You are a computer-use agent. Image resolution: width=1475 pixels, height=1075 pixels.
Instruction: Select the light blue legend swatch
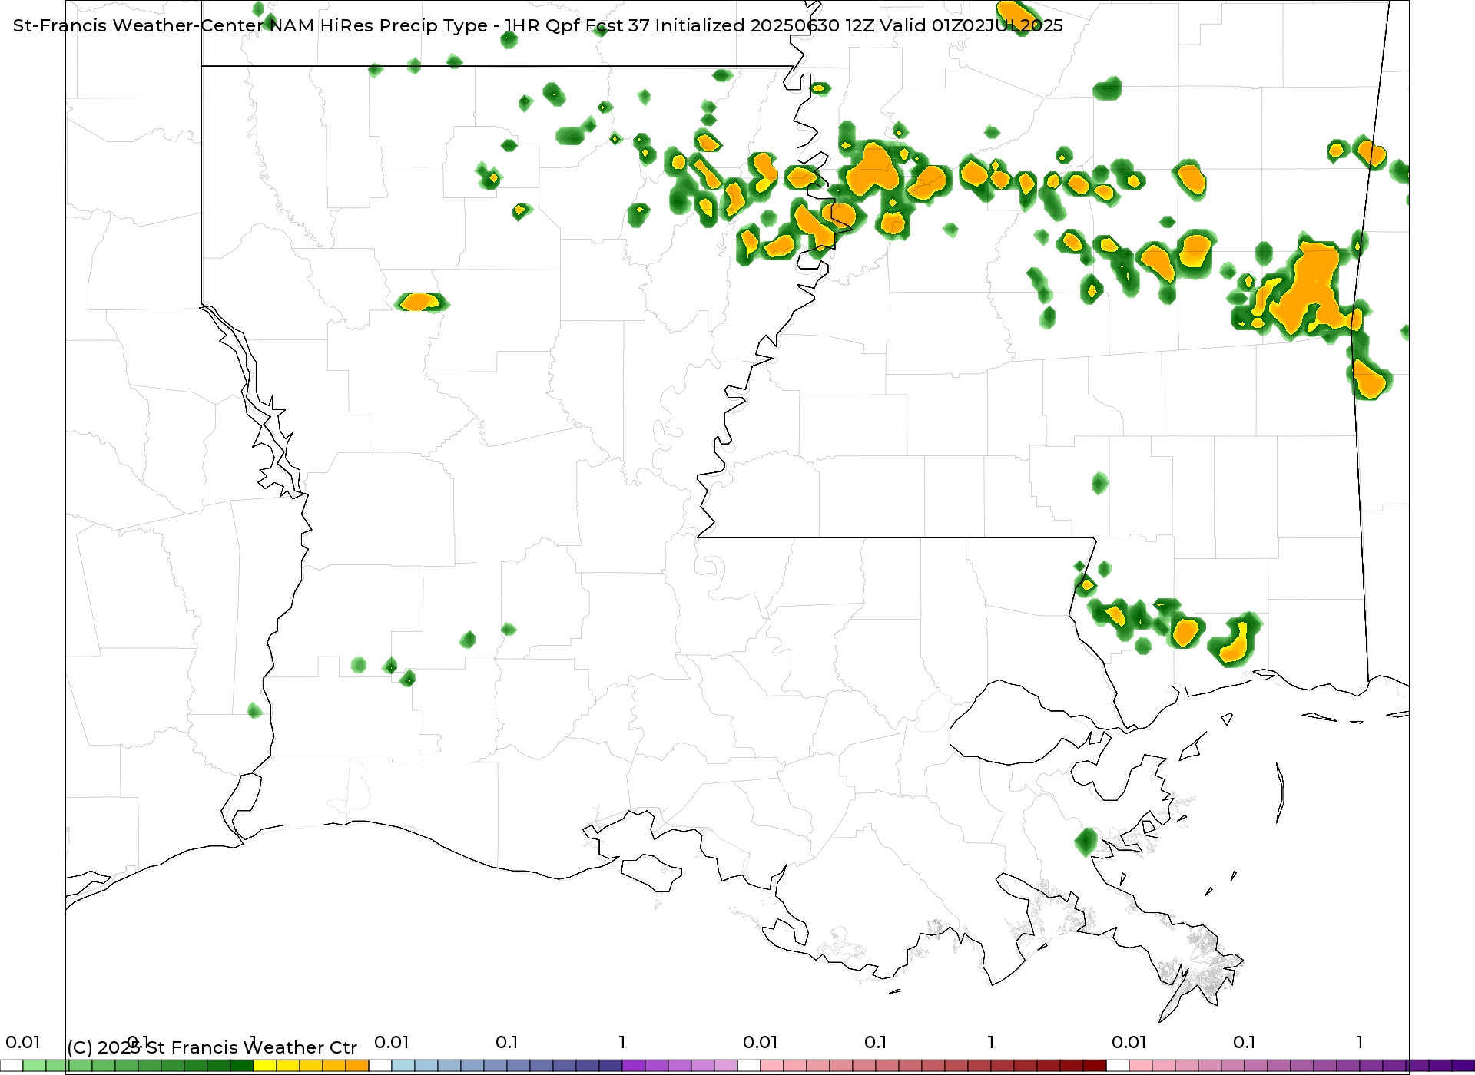click(403, 1066)
